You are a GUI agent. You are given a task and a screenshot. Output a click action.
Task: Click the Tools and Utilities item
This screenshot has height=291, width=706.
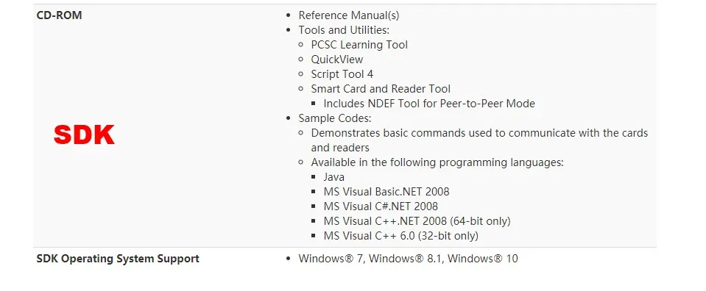tap(344, 30)
